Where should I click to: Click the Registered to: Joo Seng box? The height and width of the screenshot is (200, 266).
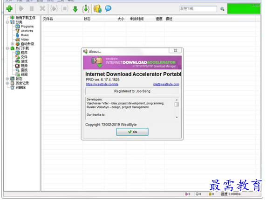click(132, 91)
